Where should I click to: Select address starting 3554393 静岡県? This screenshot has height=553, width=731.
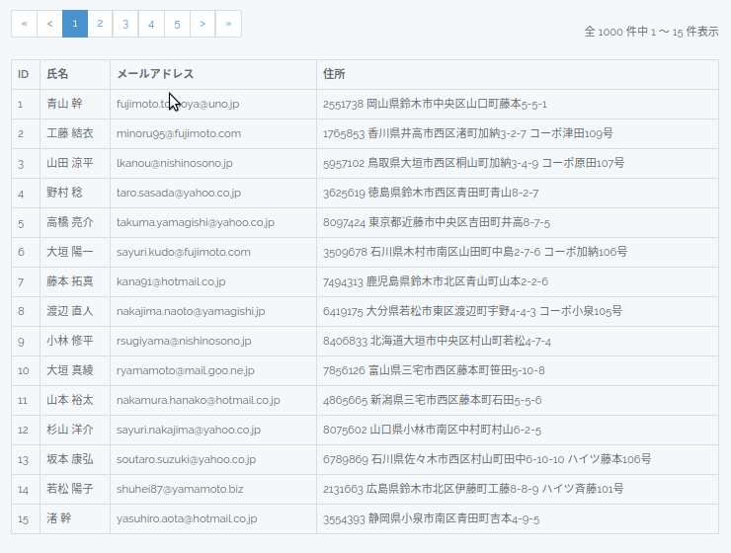(432, 518)
